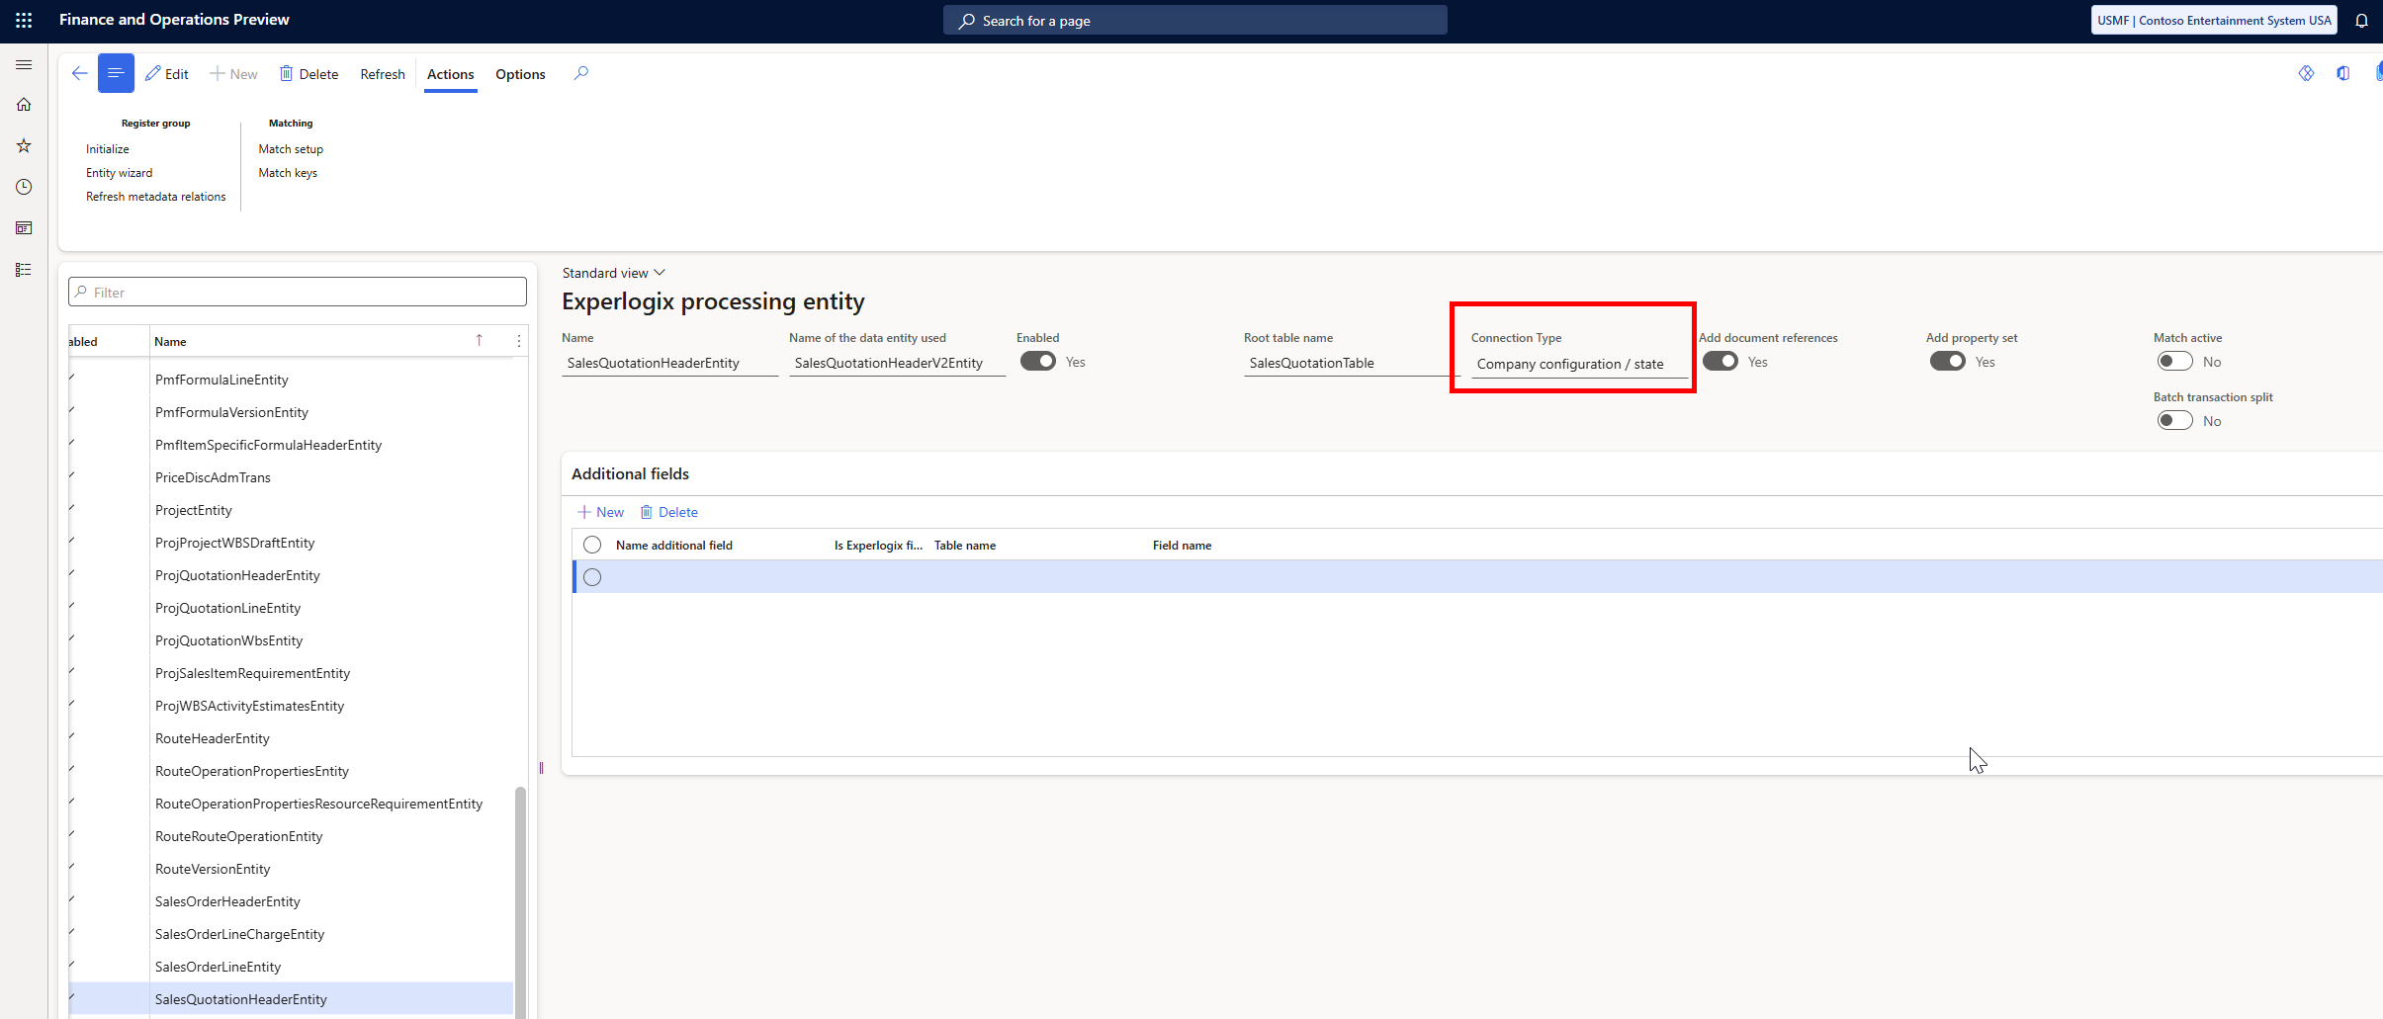Image resolution: width=2383 pixels, height=1019 pixels.
Task: Open the notifications bell
Action: coord(2362,21)
